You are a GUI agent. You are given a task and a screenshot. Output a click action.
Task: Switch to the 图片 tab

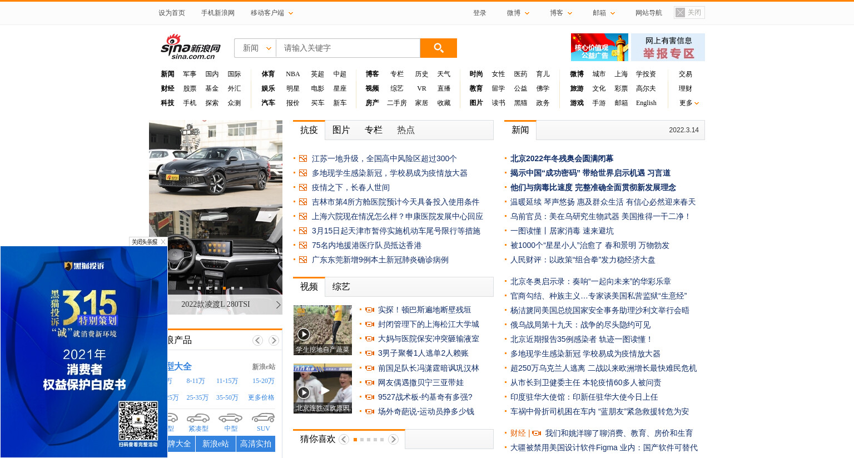click(x=341, y=130)
